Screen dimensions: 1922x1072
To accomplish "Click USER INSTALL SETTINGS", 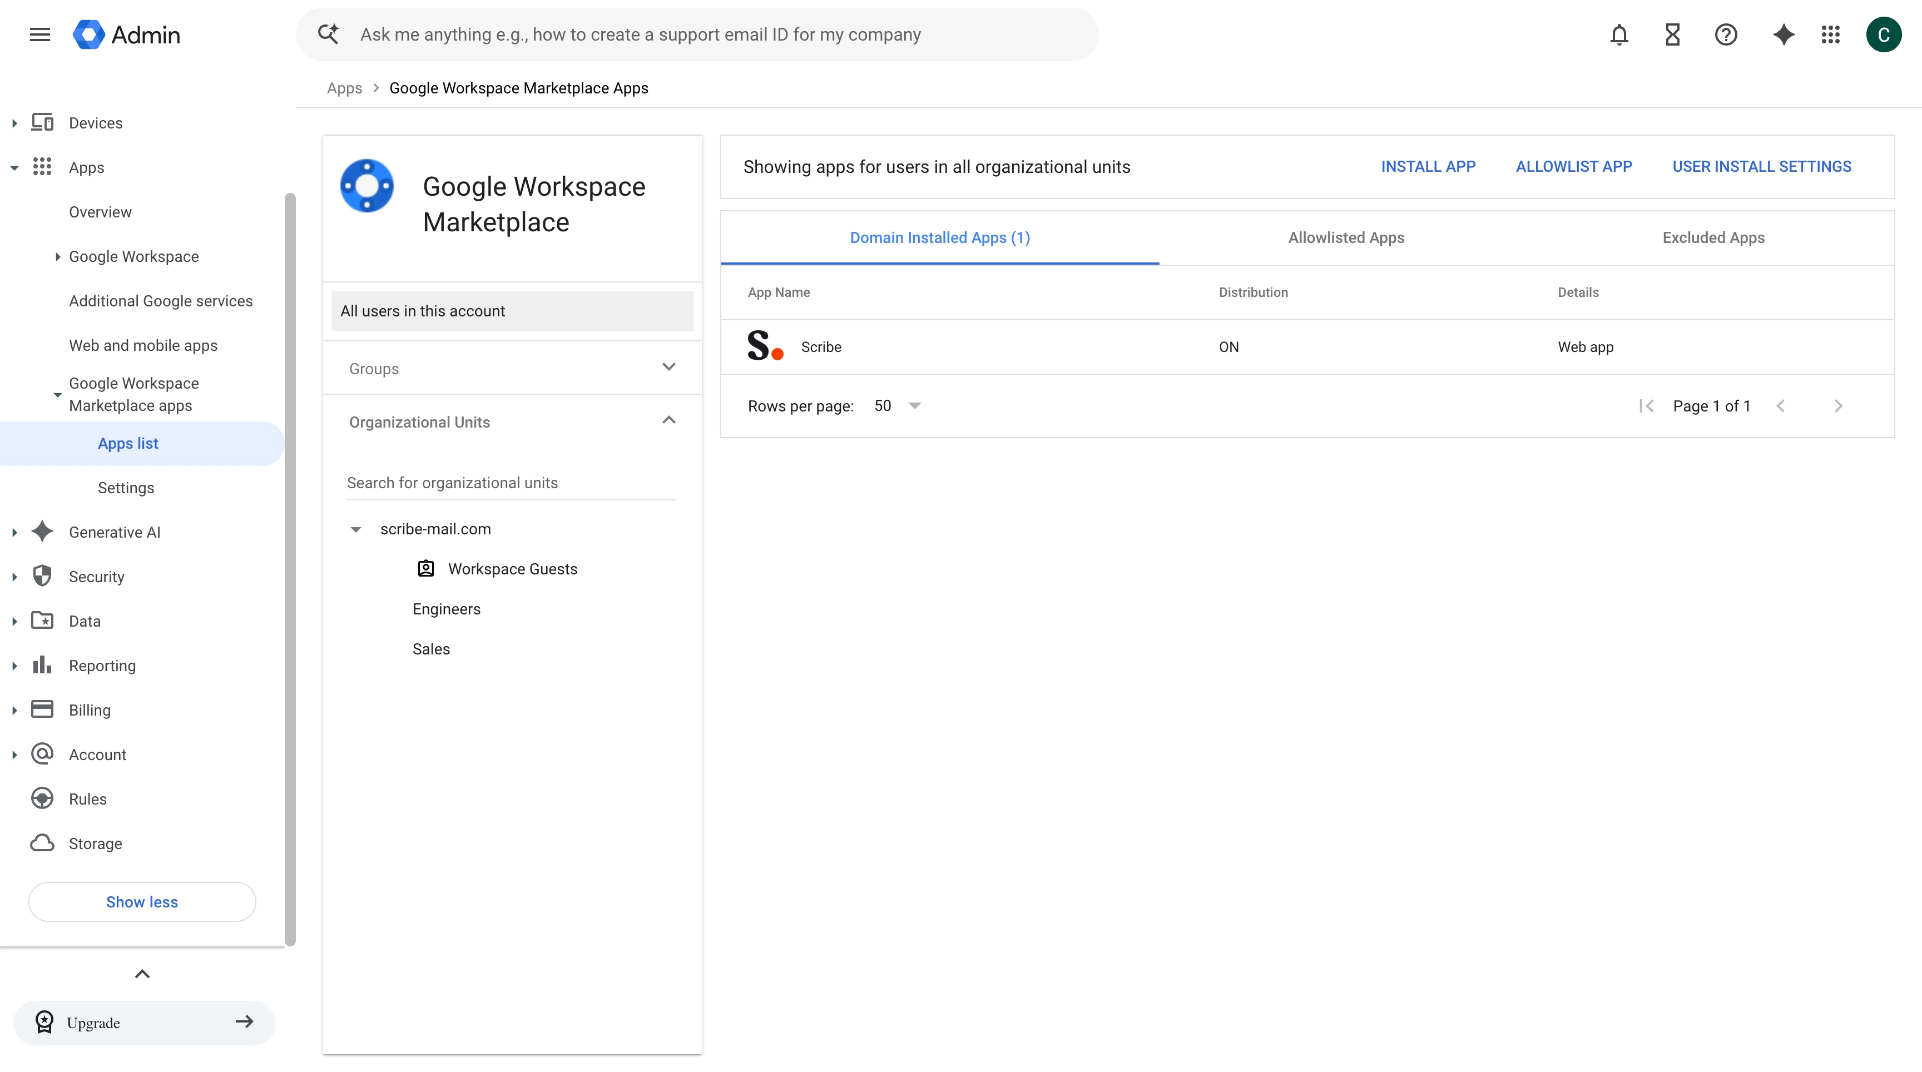I will coord(1762,166).
